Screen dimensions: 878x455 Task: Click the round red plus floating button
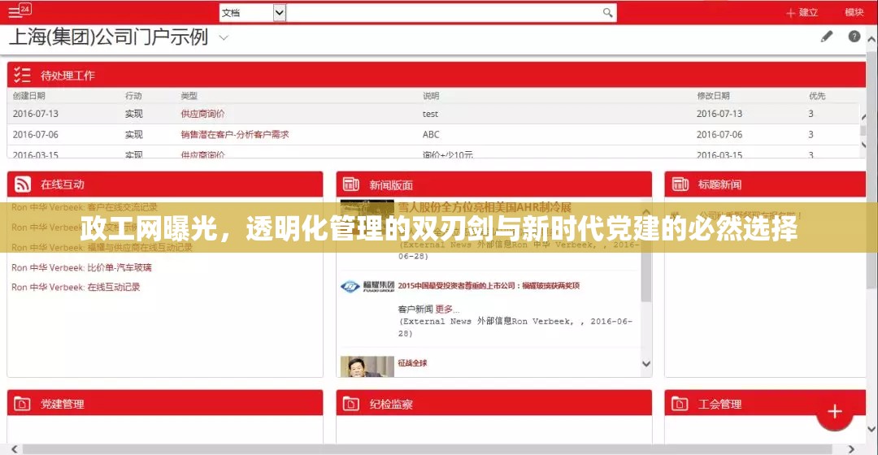(834, 412)
